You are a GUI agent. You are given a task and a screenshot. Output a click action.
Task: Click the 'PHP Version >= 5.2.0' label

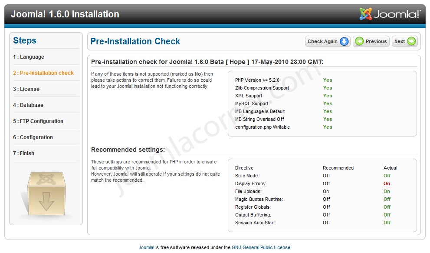[257, 80]
